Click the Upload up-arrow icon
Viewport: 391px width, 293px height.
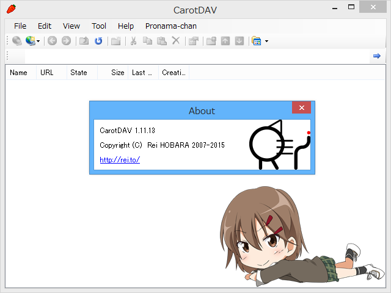(225, 41)
